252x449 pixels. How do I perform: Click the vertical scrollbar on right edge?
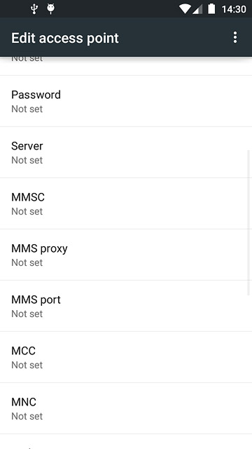(248, 222)
